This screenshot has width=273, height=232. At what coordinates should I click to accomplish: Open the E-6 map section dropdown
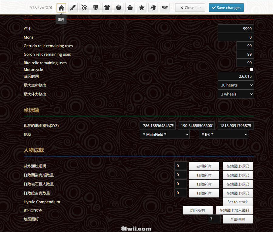point(223,134)
